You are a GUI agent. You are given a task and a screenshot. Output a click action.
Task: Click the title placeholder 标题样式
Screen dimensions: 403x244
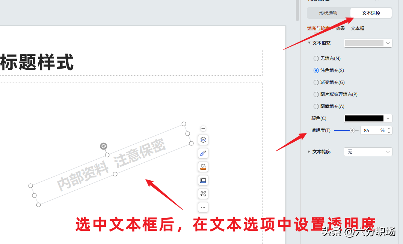pos(37,62)
